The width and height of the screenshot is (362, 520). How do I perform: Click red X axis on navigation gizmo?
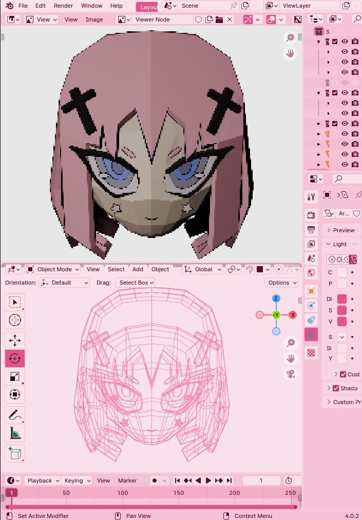pyautogui.click(x=293, y=315)
